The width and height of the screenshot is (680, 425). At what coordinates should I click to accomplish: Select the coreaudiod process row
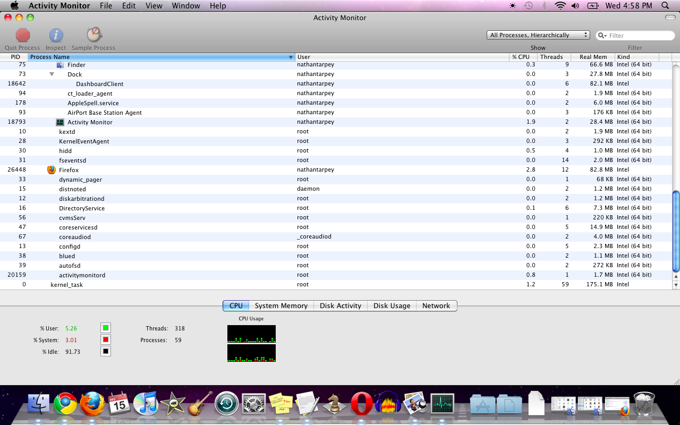[336, 237]
